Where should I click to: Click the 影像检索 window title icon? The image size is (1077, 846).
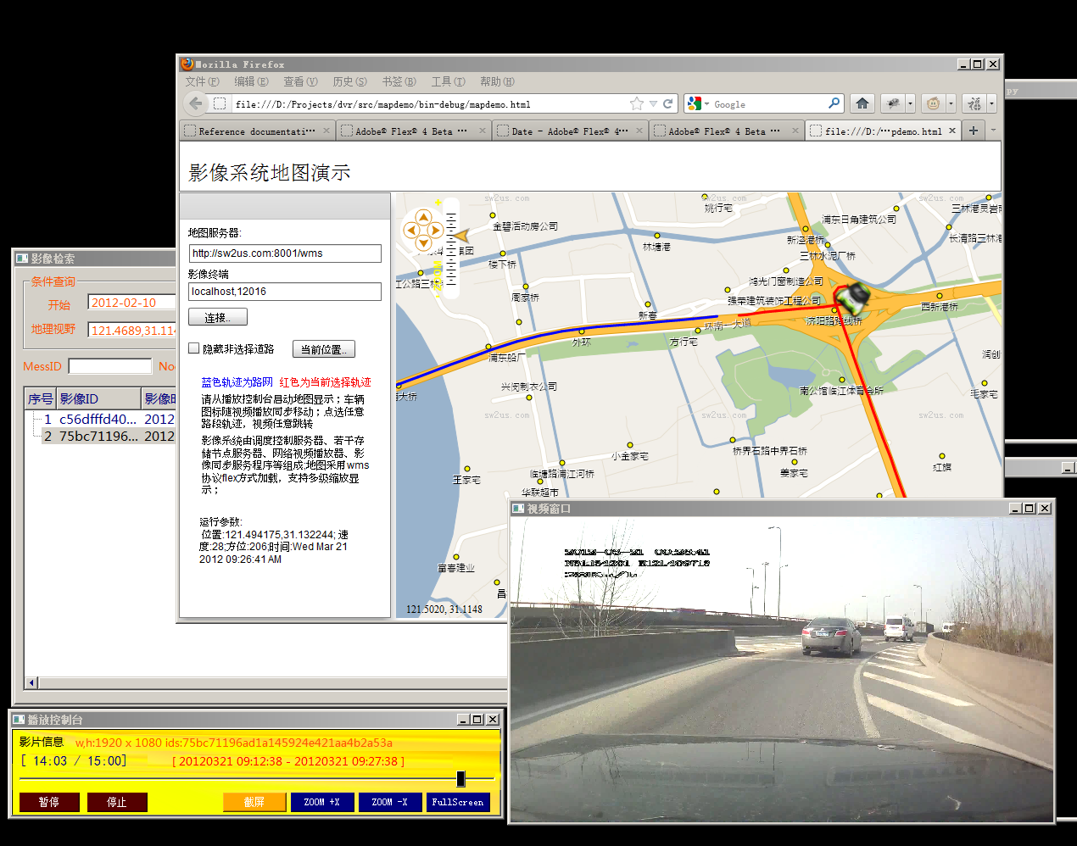22,259
